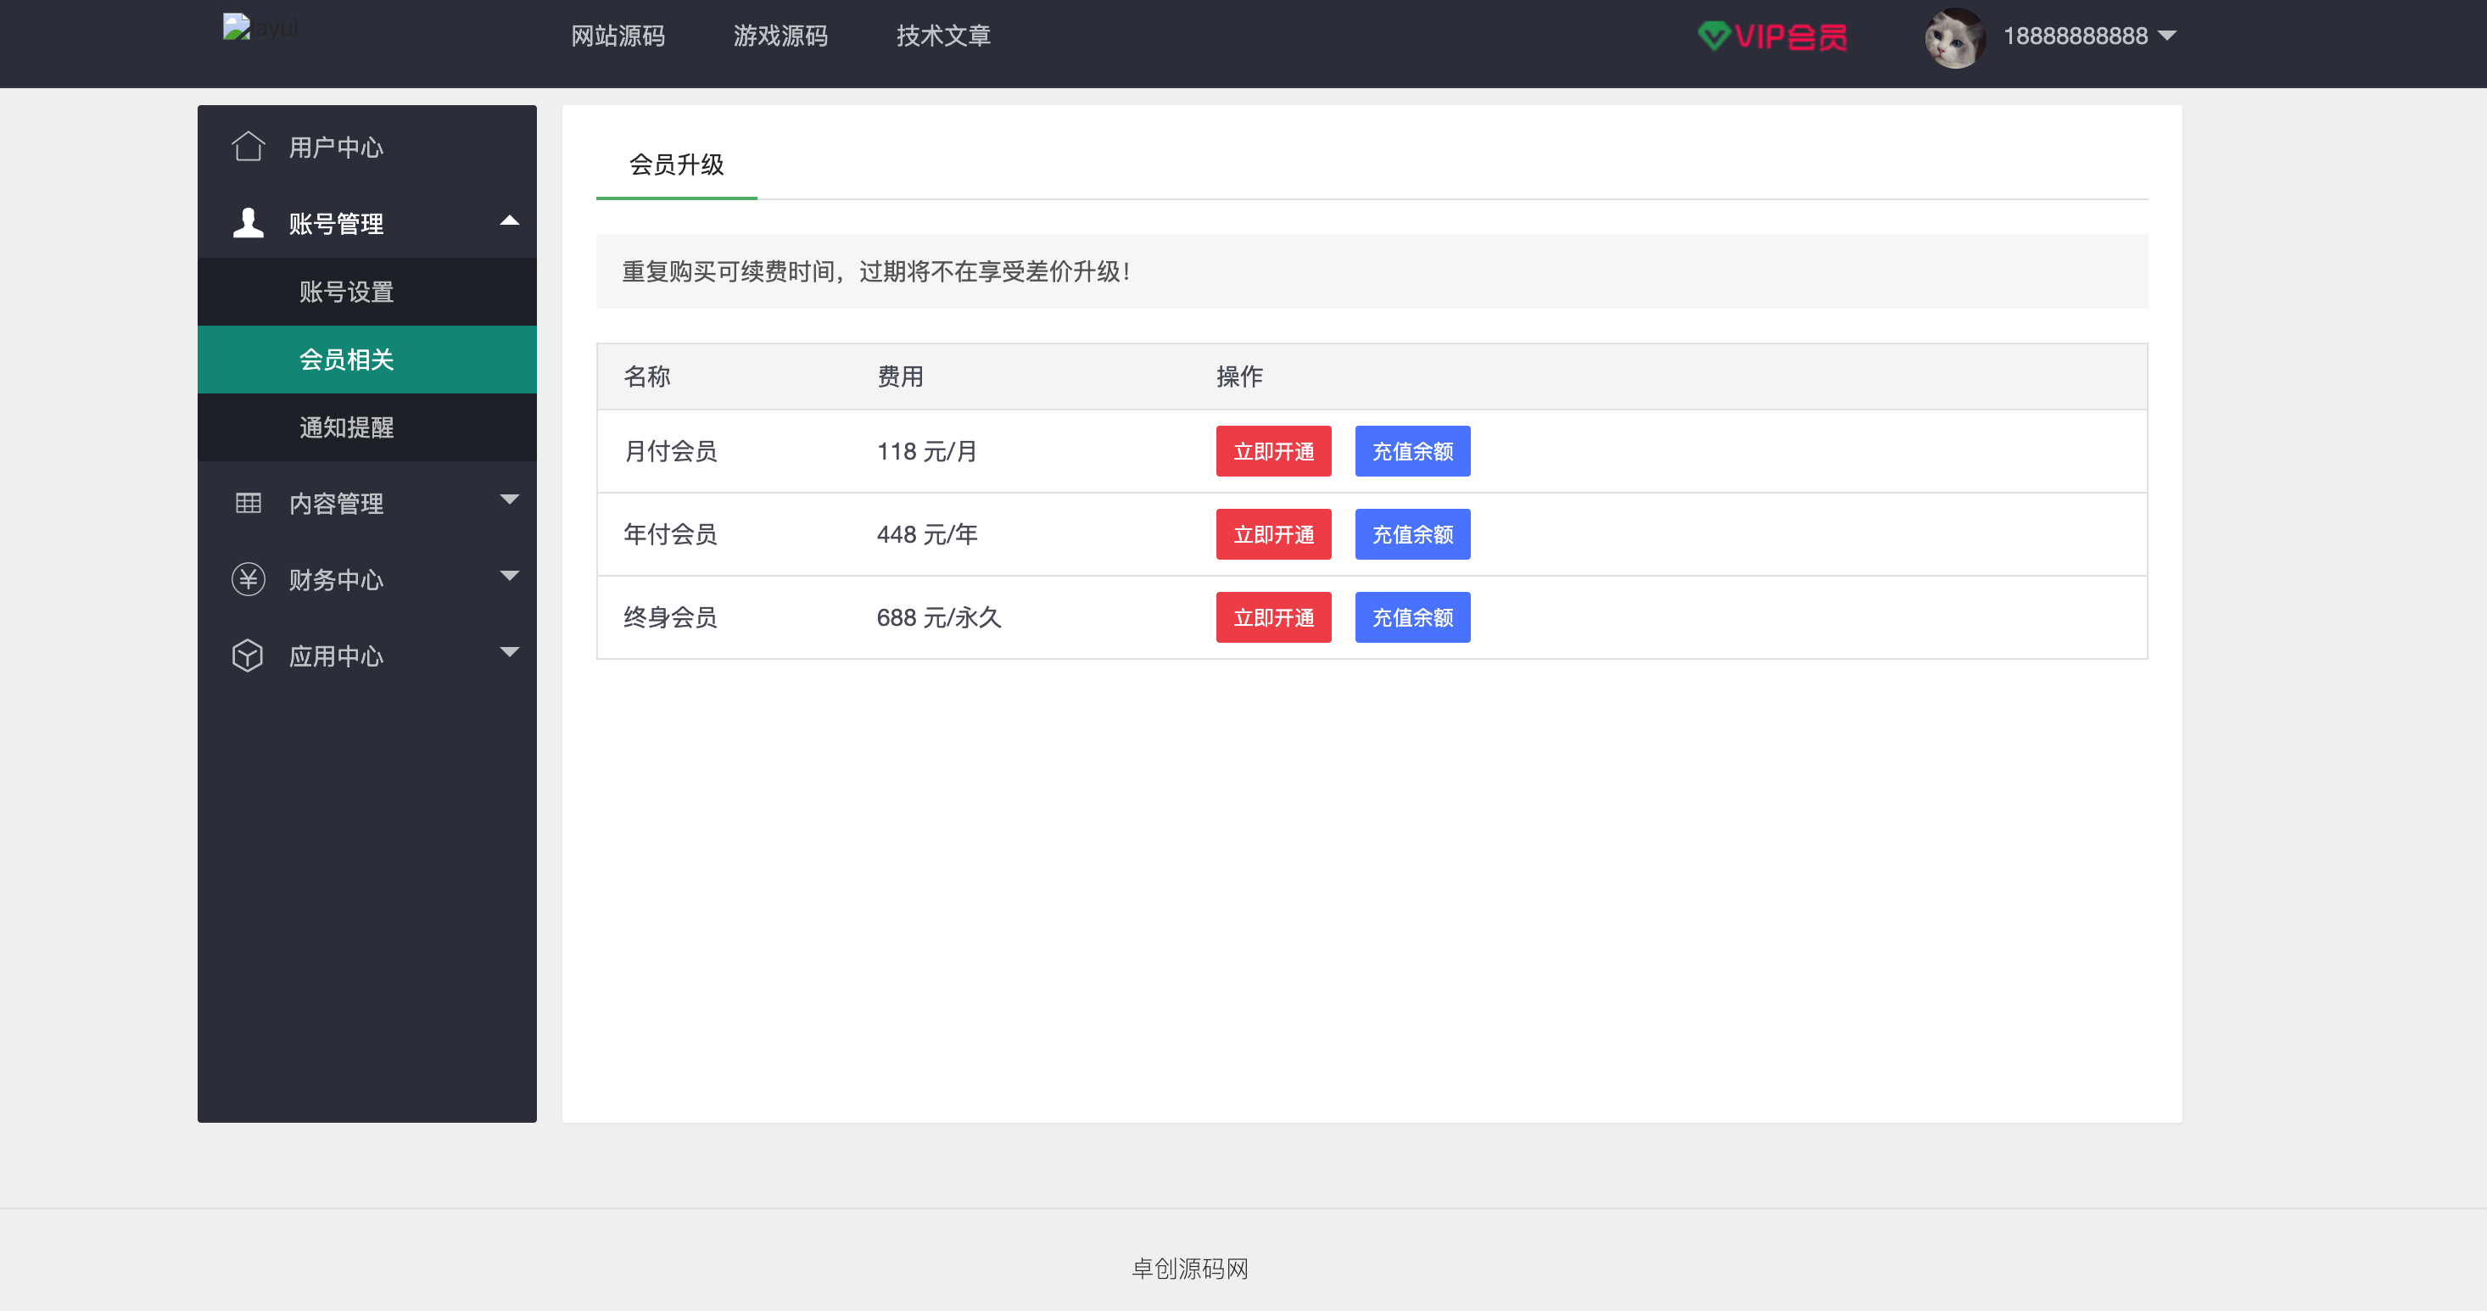Select 会员相关 submenu item
The width and height of the screenshot is (2487, 1311).
367,359
